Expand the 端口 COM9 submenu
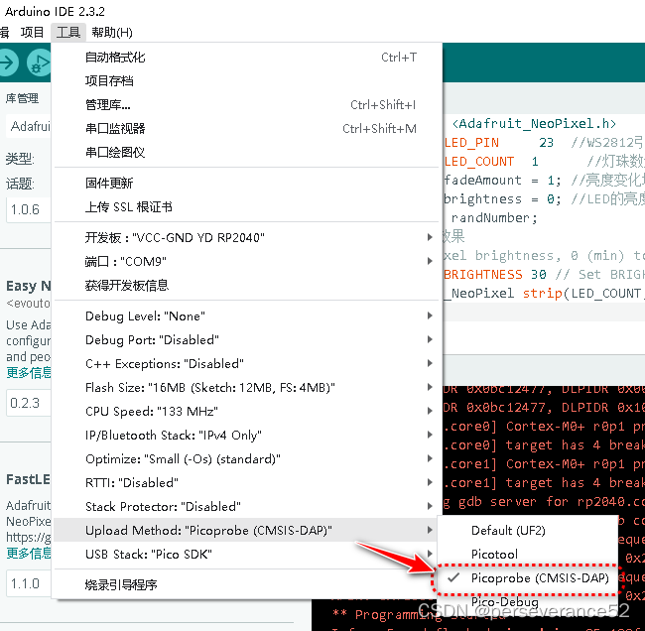645x631 pixels. (x=248, y=262)
